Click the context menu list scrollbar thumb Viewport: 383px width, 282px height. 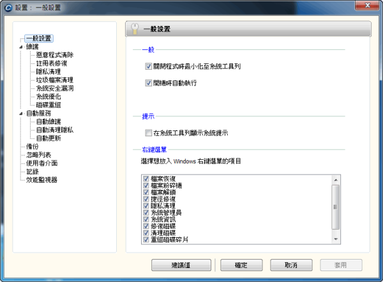click(x=336, y=207)
